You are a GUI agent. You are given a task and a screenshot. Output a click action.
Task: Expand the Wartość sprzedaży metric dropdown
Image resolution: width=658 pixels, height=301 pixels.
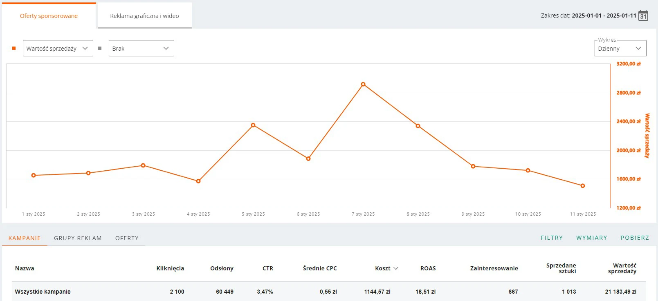coord(58,48)
